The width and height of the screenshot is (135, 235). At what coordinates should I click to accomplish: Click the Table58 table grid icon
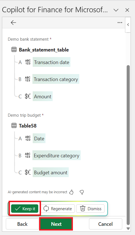pyautogui.click(x=14, y=126)
